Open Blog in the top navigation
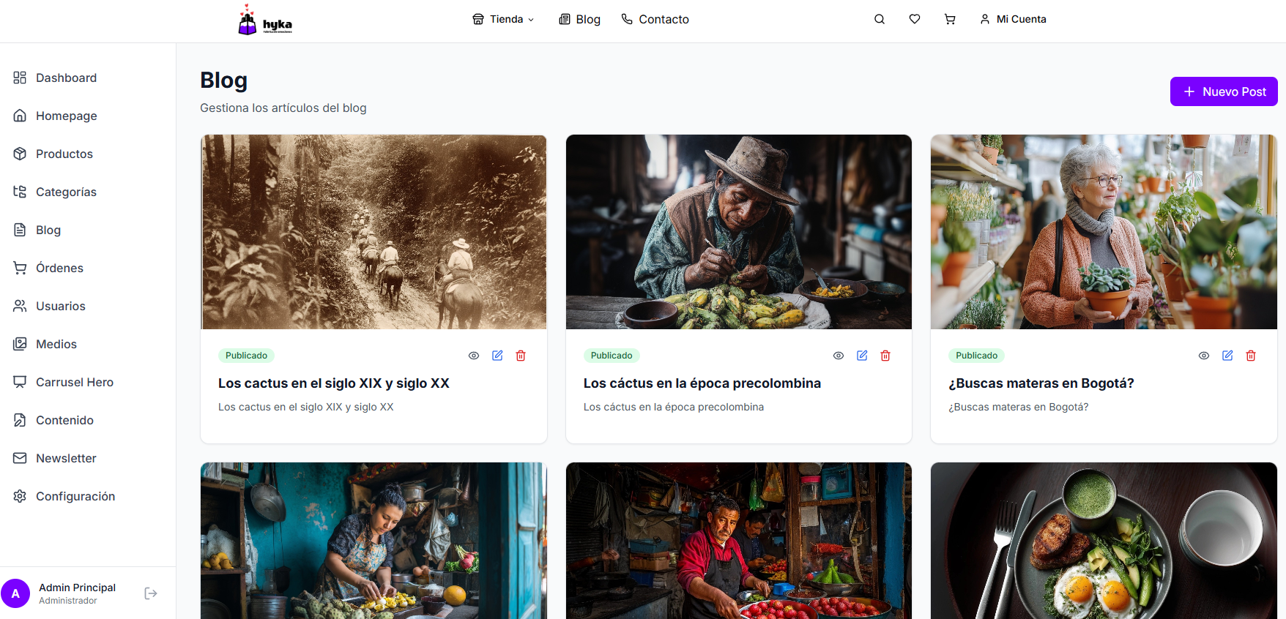 (579, 19)
